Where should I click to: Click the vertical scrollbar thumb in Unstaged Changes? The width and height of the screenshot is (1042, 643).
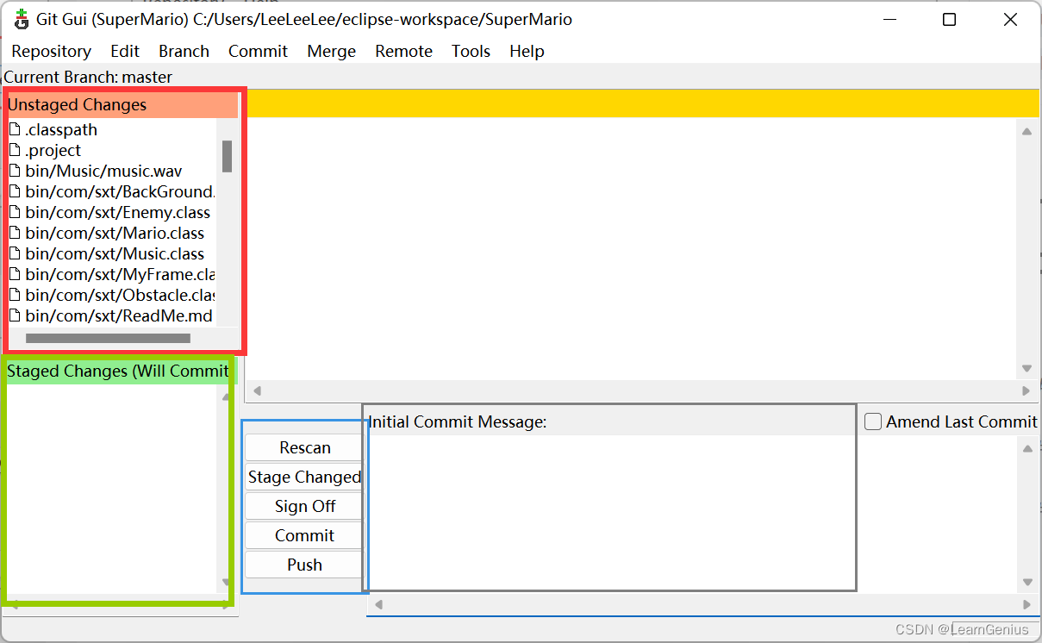(228, 156)
